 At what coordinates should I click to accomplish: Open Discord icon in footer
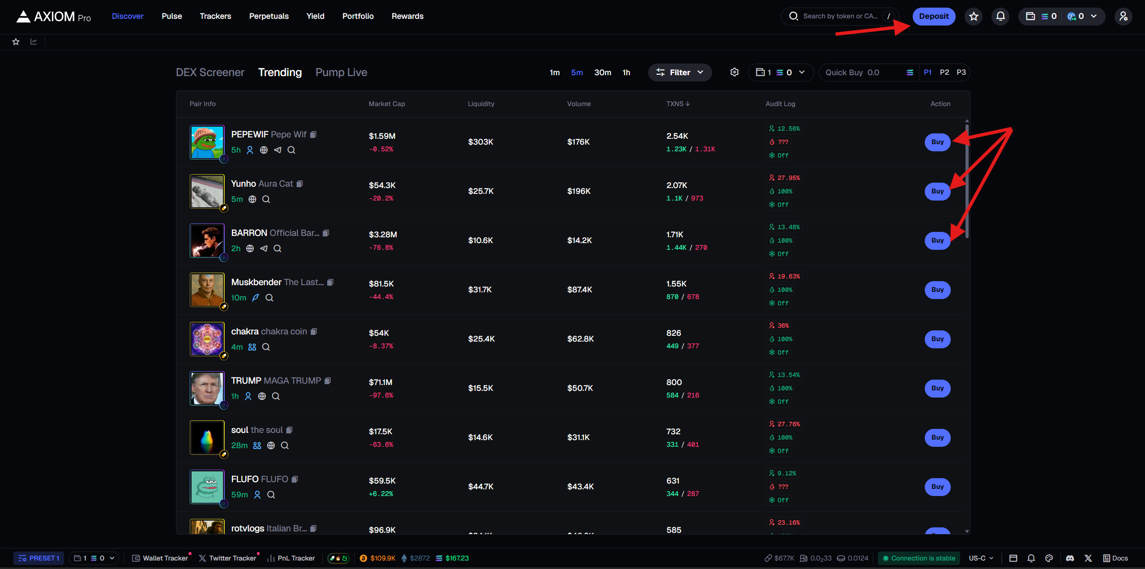click(1070, 558)
